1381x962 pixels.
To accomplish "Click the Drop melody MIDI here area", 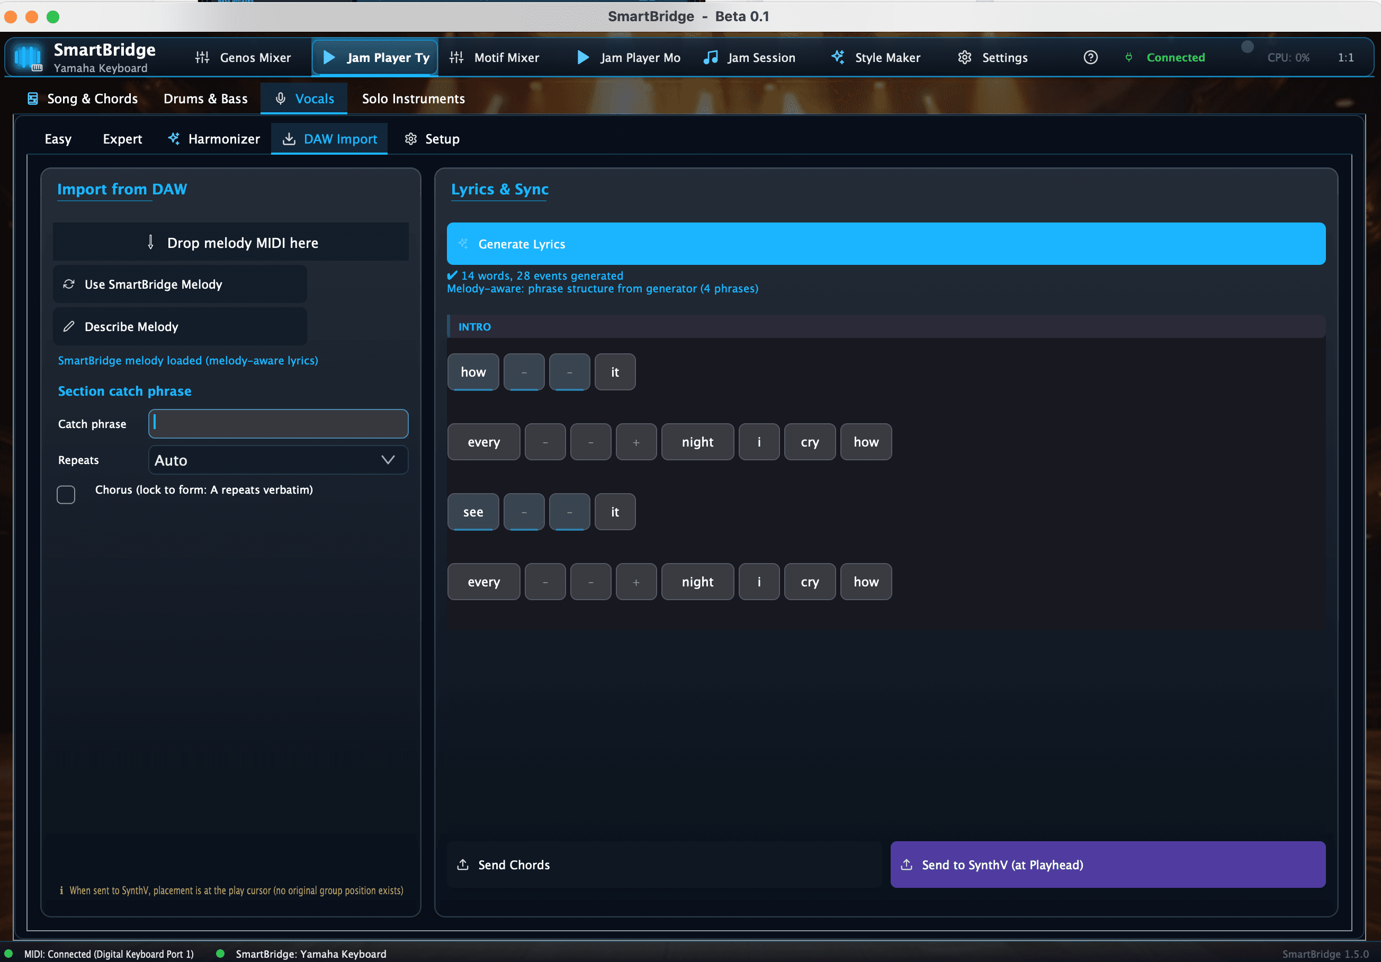I will (231, 243).
